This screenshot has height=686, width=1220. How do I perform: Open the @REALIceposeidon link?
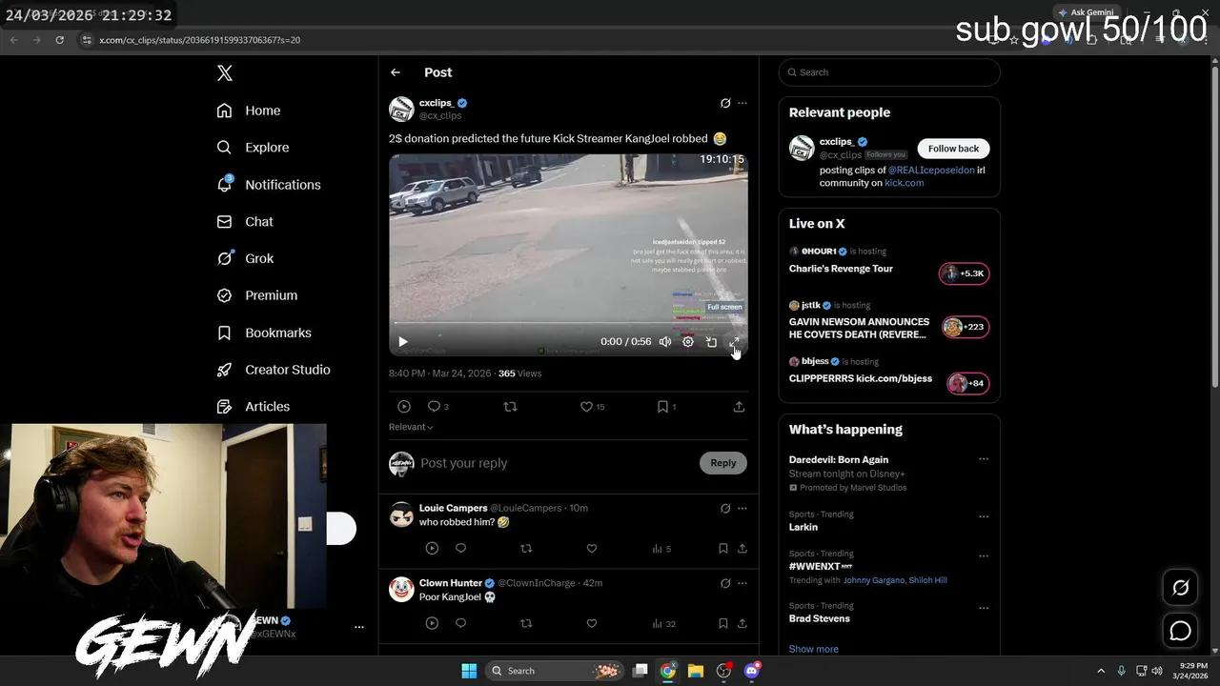click(931, 171)
